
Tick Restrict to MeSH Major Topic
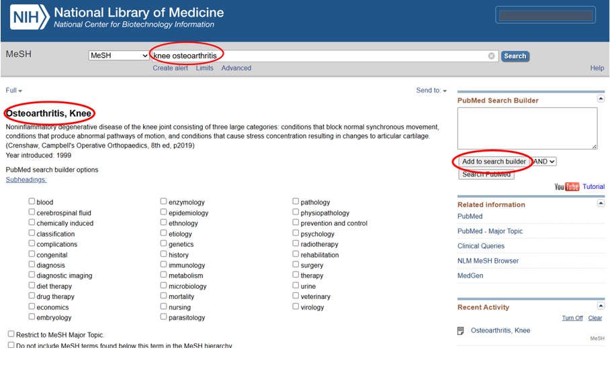click(11, 334)
